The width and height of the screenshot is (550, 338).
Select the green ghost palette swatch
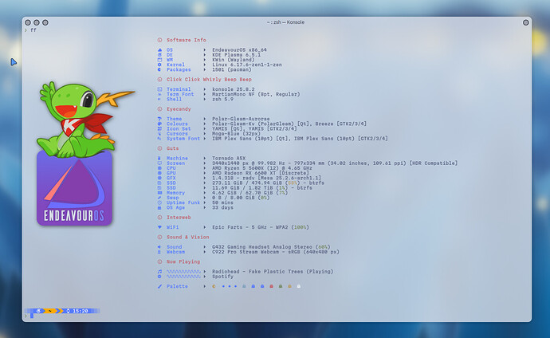(x=281, y=286)
